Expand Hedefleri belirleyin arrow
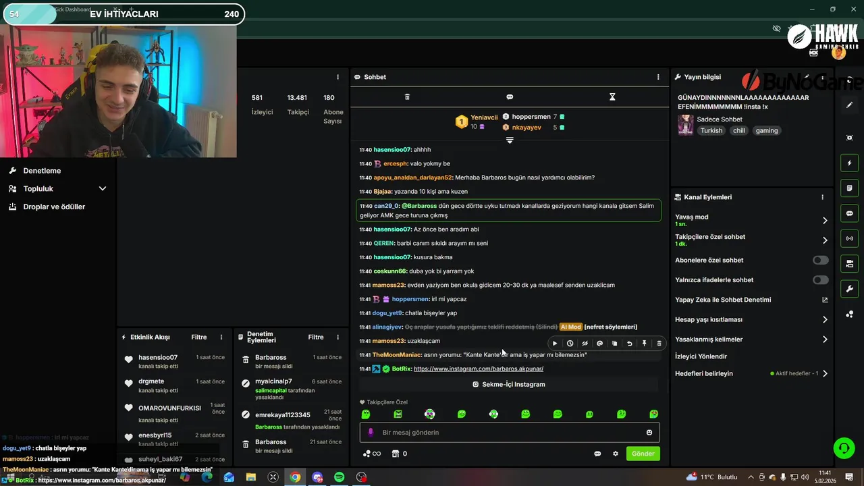Viewport: 864px width, 486px height. pos(825,374)
